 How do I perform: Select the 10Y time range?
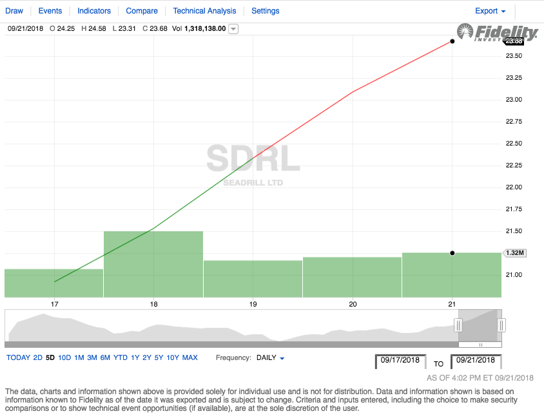[x=173, y=357]
